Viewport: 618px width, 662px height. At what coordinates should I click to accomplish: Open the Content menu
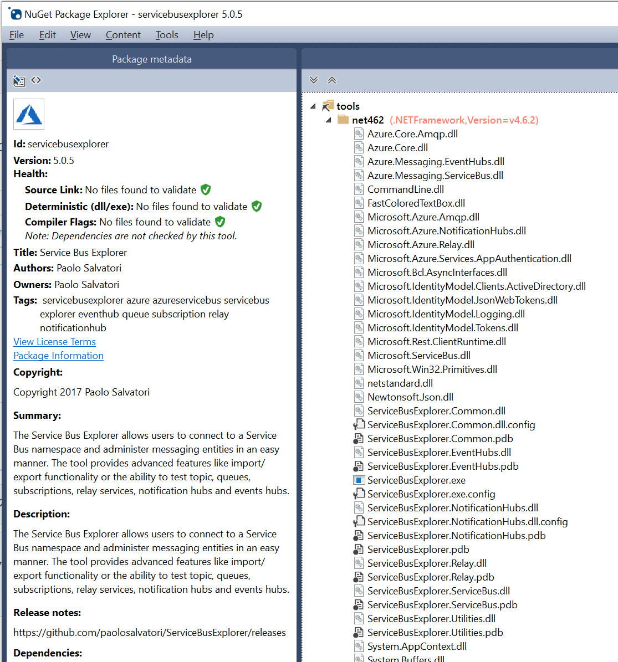point(123,34)
